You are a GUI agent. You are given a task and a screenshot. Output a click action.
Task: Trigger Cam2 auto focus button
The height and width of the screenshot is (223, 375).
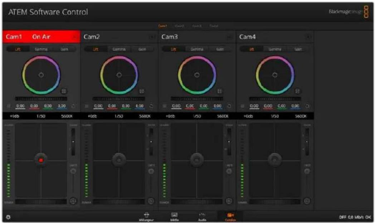coord(151,201)
